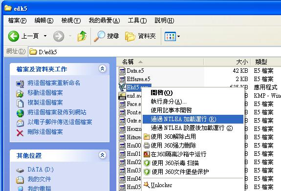
Task: Click the Hm04 file icon
Action: 122,179
